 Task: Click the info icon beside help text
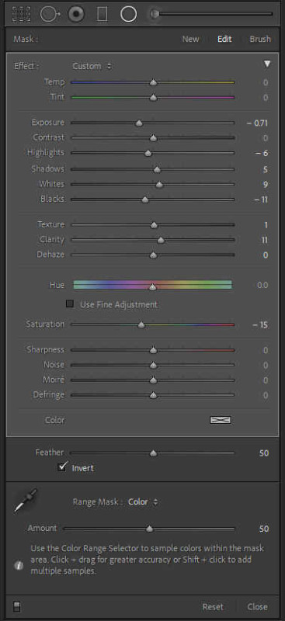[19, 566]
